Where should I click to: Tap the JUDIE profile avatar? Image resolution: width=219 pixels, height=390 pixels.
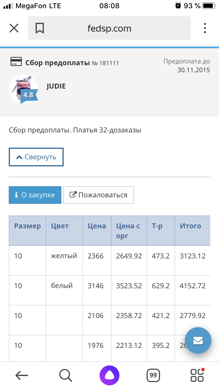pos(23,88)
